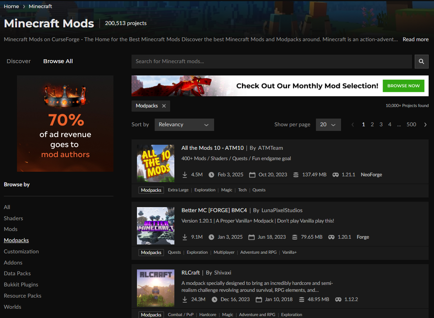Click the green BROWSE NOW button
434x318 pixels.
403,86
